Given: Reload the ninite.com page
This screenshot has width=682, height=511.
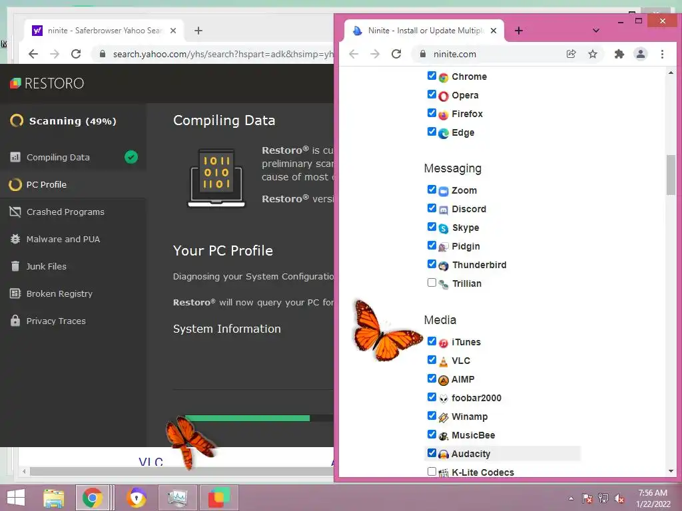Looking at the screenshot, I should pos(396,54).
